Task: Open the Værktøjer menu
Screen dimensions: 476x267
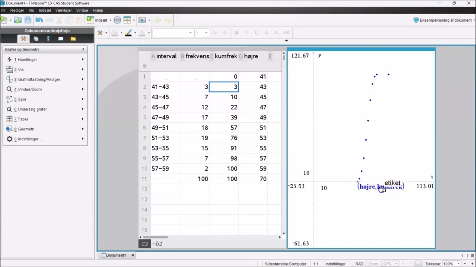Action: tap(64, 10)
